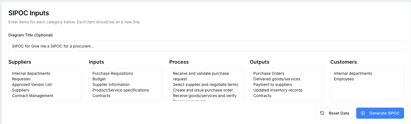Place cursor on 'Purchase Requisitions' line
Image resolution: width=411 pixels, height=124 pixels.
[113, 73]
